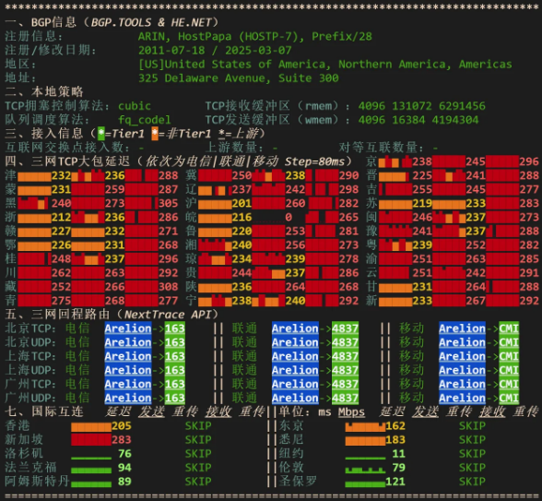The image size is (542, 501).
Task: Click the 'Step=80ms' text in latency heading
Action: [314, 161]
